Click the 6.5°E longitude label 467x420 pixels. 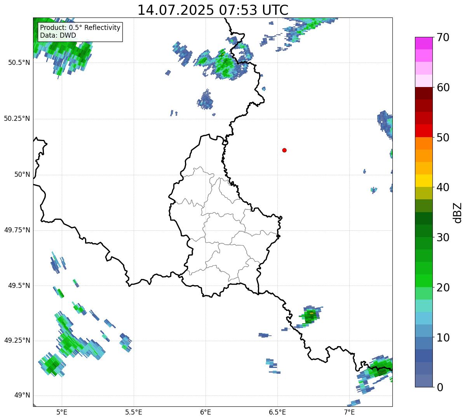coord(277,412)
